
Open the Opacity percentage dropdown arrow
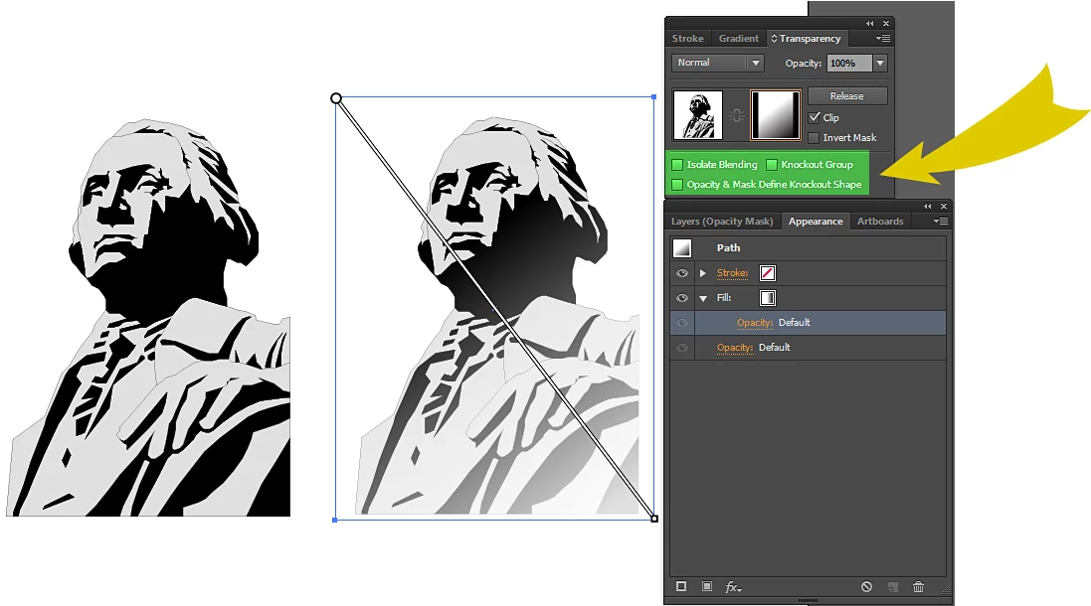coord(880,64)
